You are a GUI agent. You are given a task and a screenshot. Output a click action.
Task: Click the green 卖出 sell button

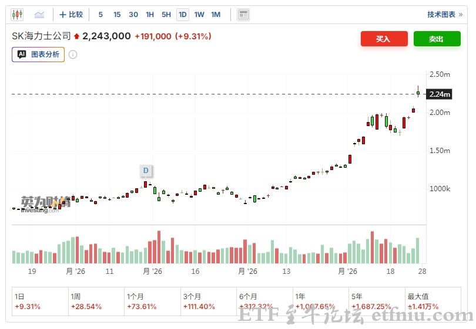(x=437, y=39)
